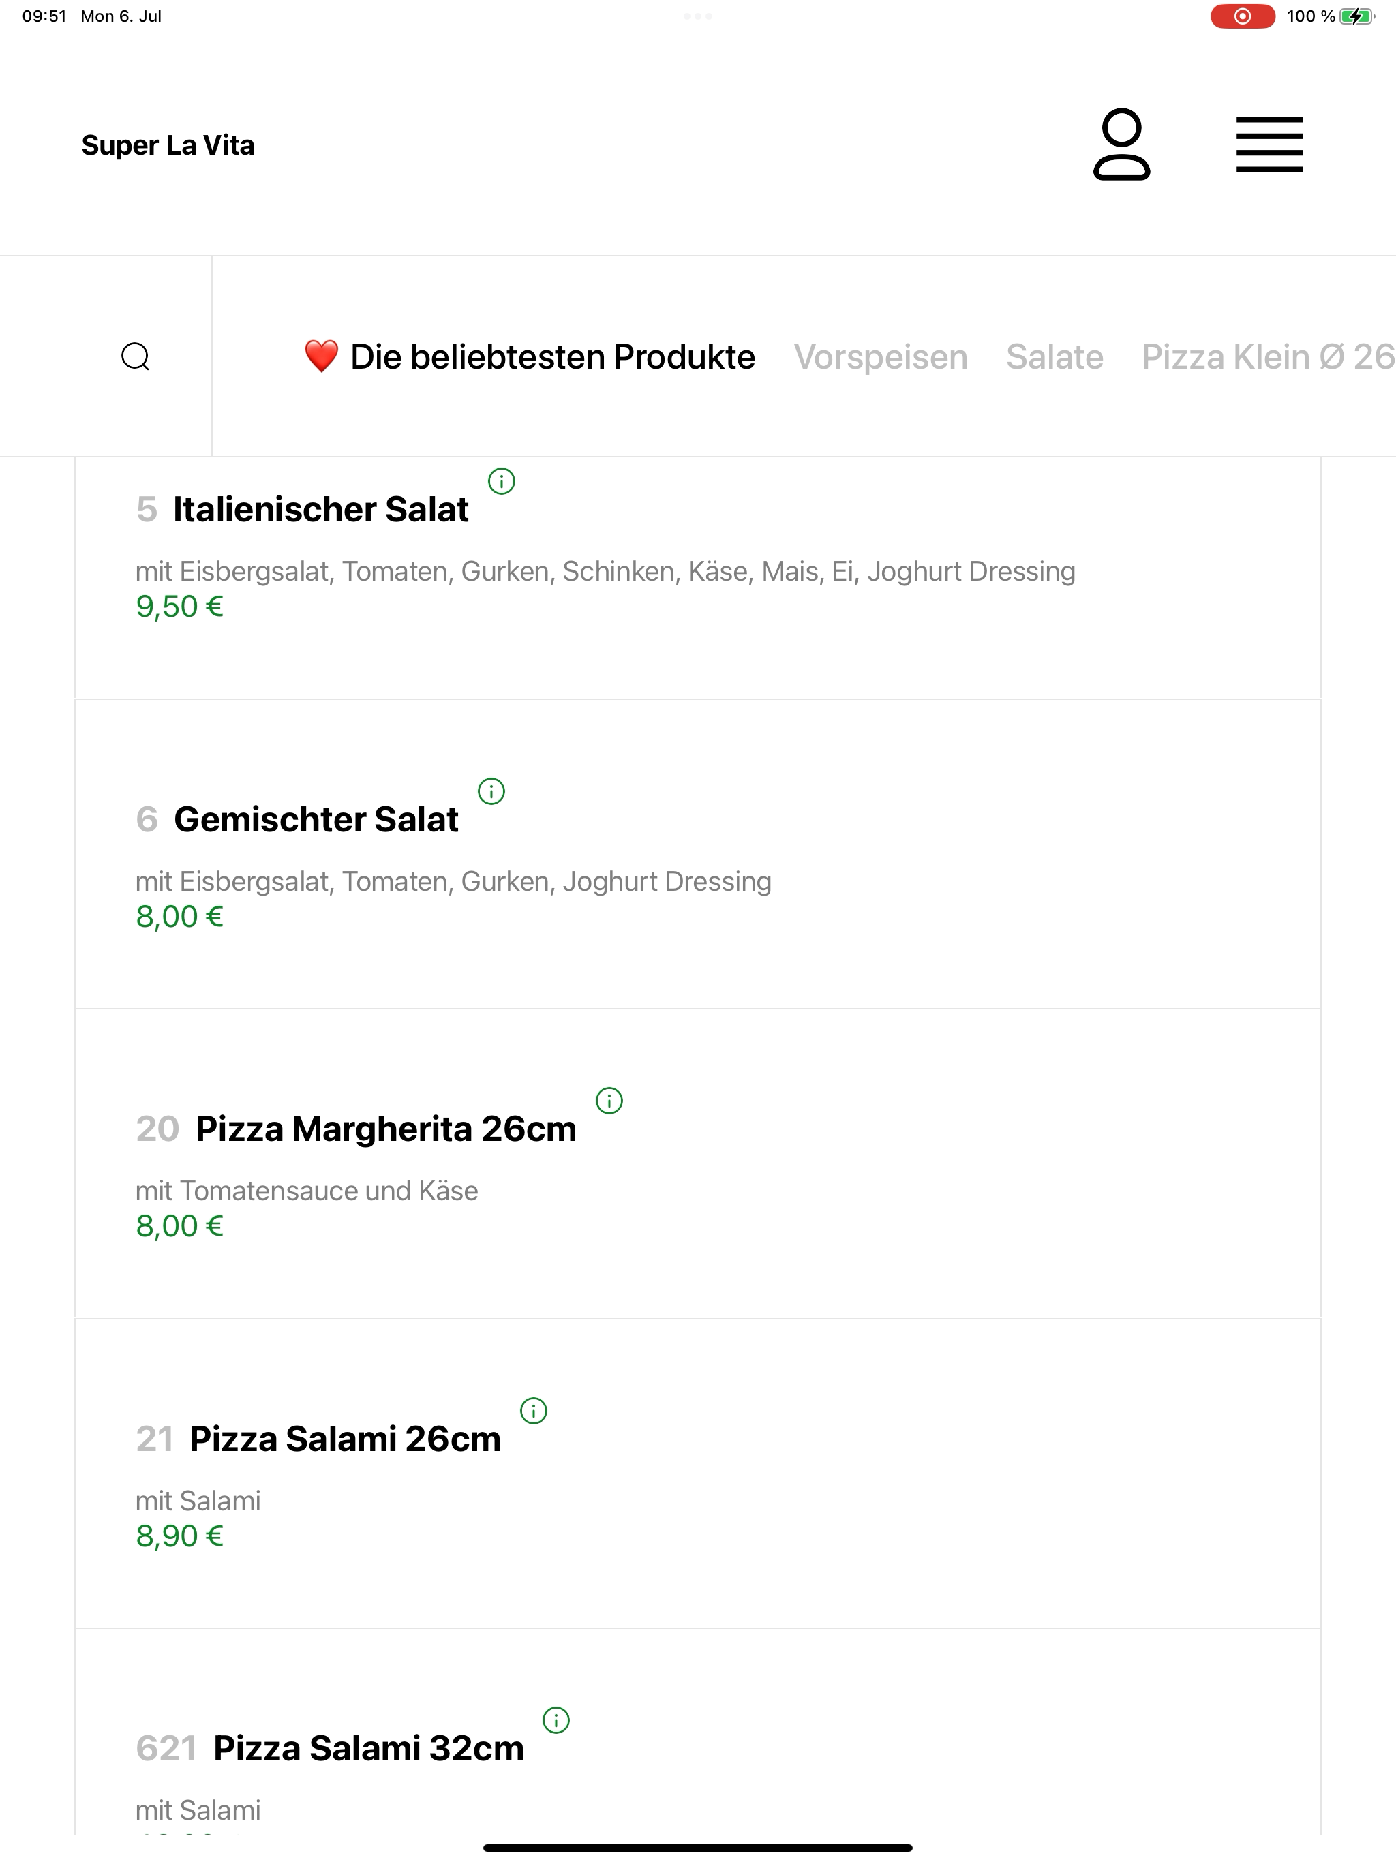
Task: Show info for Italienischer Salat
Action: point(502,481)
